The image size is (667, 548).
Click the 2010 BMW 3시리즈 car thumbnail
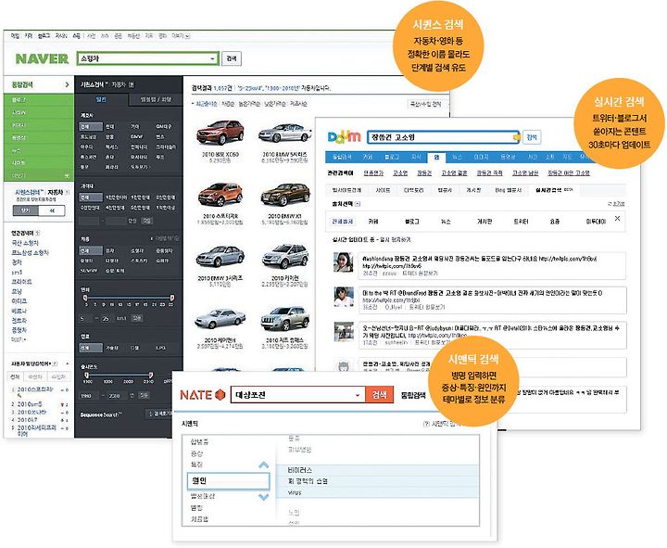(x=220, y=256)
